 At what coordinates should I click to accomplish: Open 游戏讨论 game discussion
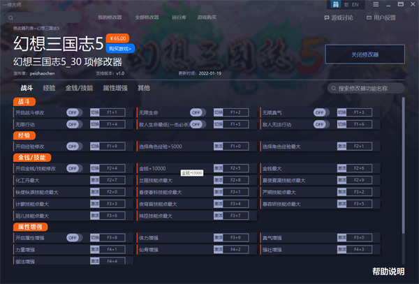click(339, 17)
